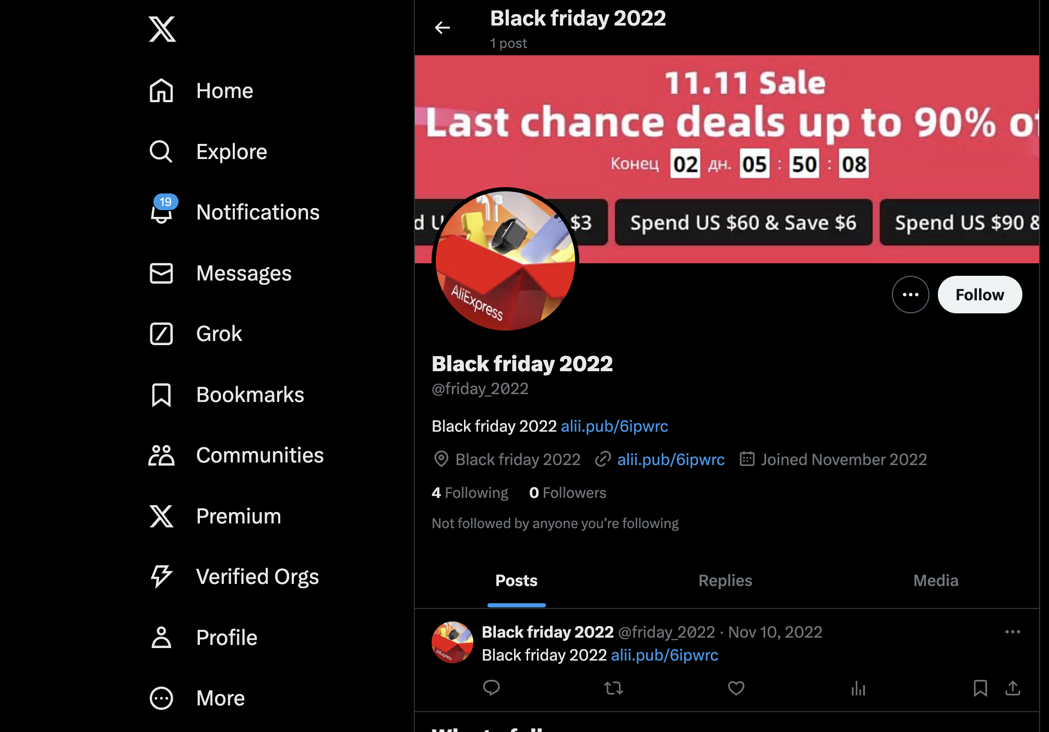Image resolution: width=1049 pixels, height=732 pixels.
Task: Open the AliExpress profile picture
Action: (505, 260)
